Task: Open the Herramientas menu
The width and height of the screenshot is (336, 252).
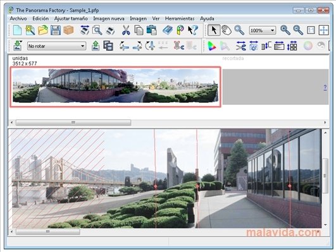Action: [180, 18]
